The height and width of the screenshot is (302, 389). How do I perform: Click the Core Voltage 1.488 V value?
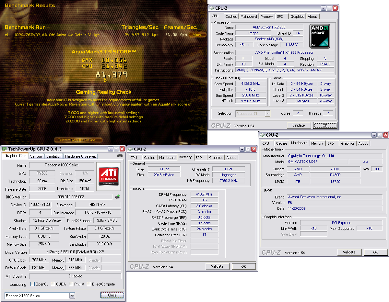click(291, 45)
